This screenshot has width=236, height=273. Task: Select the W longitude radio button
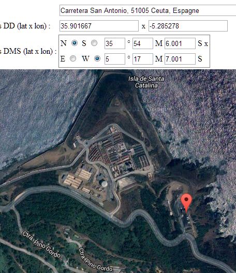tap(97, 58)
